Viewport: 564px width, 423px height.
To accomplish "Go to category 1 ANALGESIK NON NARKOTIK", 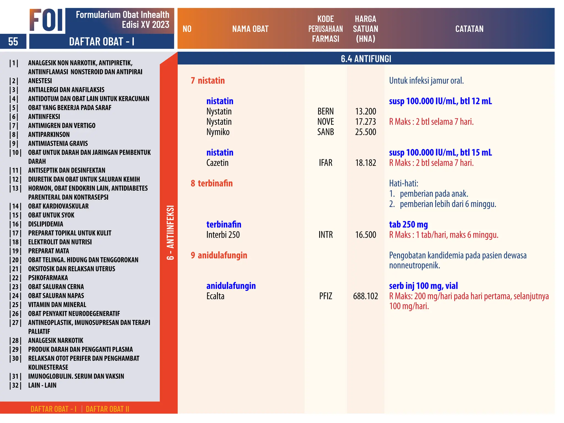I will click(x=80, y=63).
